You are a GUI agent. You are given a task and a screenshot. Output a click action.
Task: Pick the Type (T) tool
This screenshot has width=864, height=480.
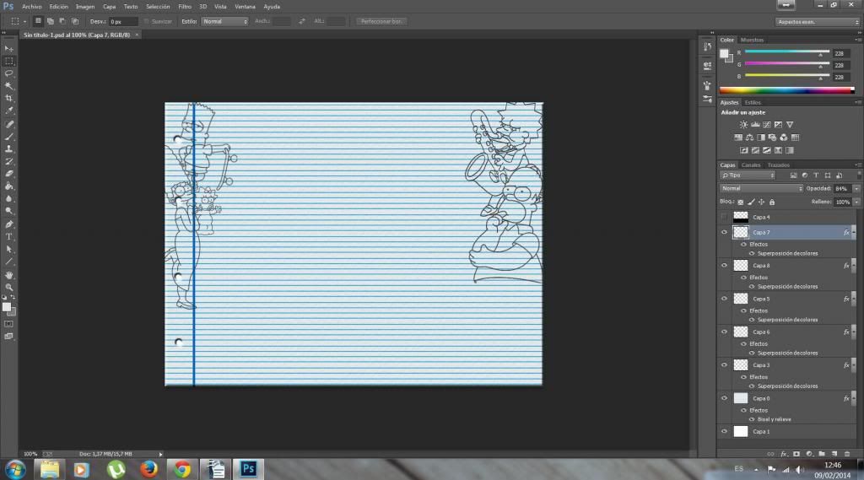coord(9,237)
